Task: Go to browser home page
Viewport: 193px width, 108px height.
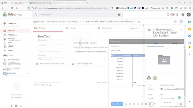Action: click(17, 8)
